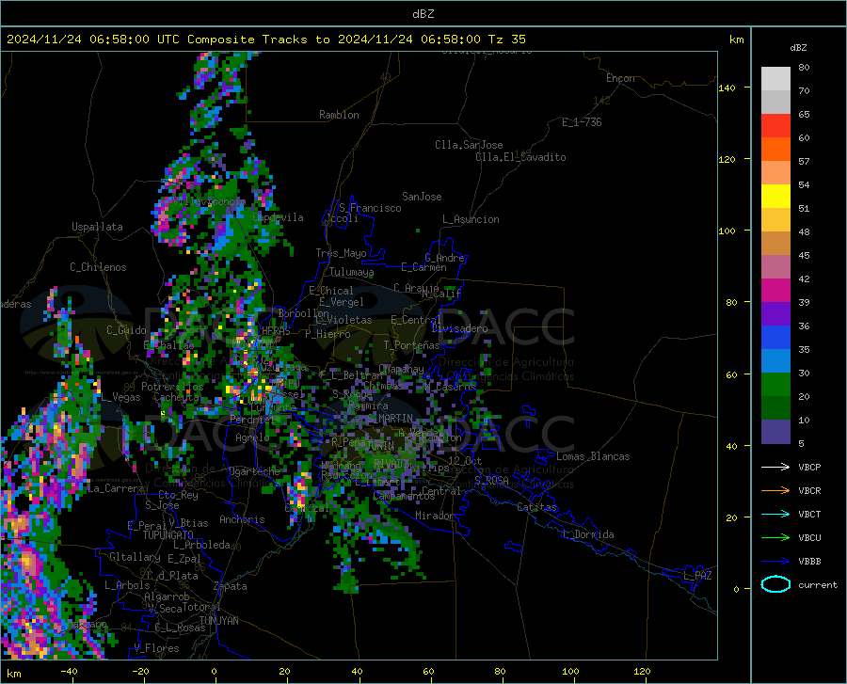Click the 'Catitas' map label
The width and height of the screenshot is (847, 684).
tap(536, 507)
